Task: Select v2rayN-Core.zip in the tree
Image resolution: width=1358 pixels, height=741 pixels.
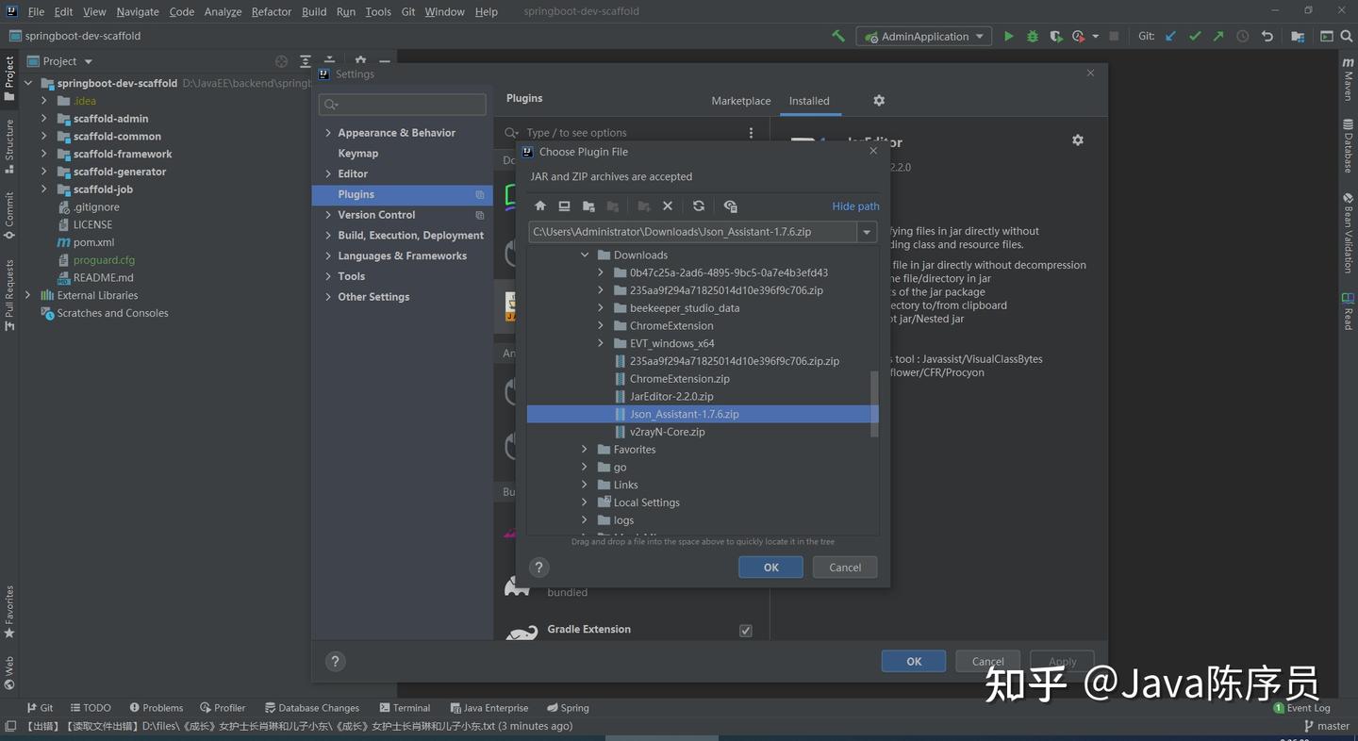Action: click(x=667, y=431)
